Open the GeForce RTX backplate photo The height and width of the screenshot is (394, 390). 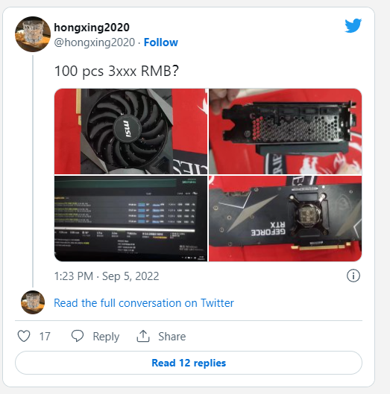coord(286,219)
